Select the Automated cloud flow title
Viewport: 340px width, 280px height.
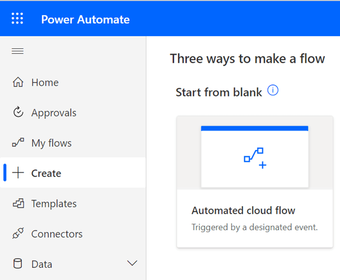tap(243, 210)
